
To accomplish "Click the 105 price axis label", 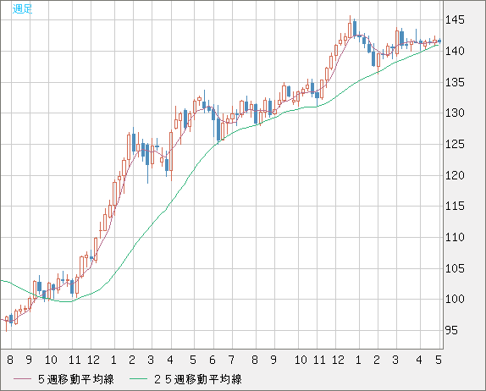I will (455, 268).
